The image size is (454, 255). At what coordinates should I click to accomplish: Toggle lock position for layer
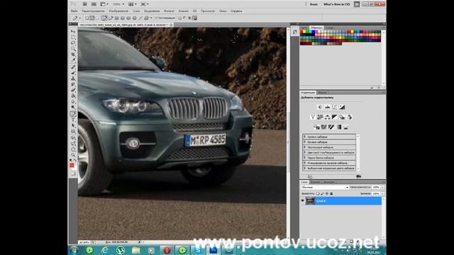(327, 193)
